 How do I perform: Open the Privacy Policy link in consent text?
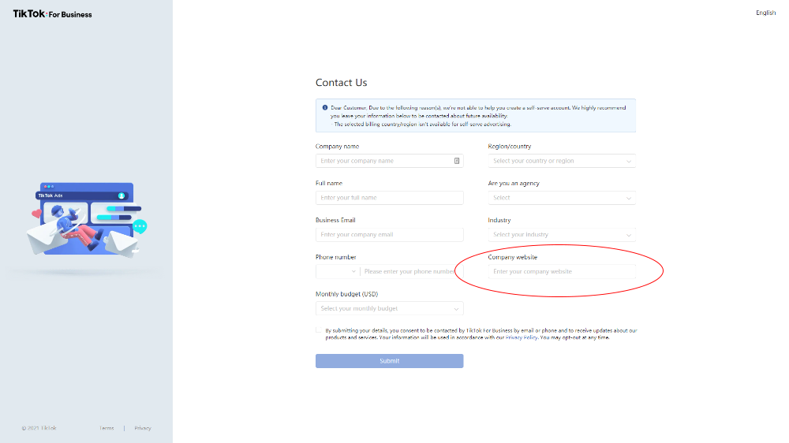pyautogui.click(x=522, y=337)
